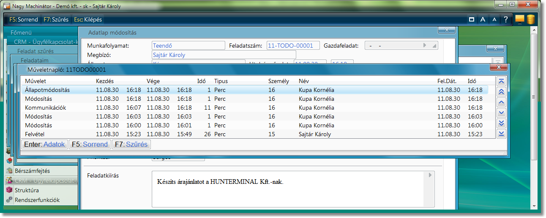
Task: Click the Bérszámfejtés menu icon
Action: pos(9,171)
